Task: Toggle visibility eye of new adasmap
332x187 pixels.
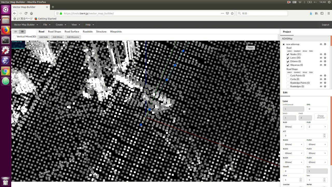Action: click(x=321, y=44)
